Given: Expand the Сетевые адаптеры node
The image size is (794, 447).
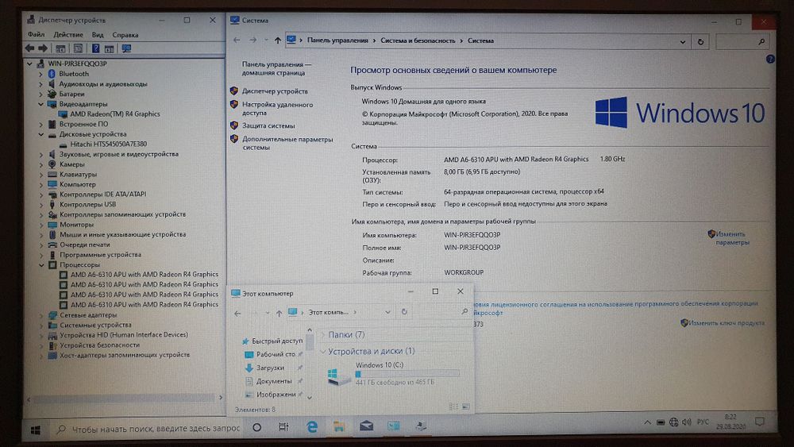Looking at the screenshot, I should click(41, 315).
